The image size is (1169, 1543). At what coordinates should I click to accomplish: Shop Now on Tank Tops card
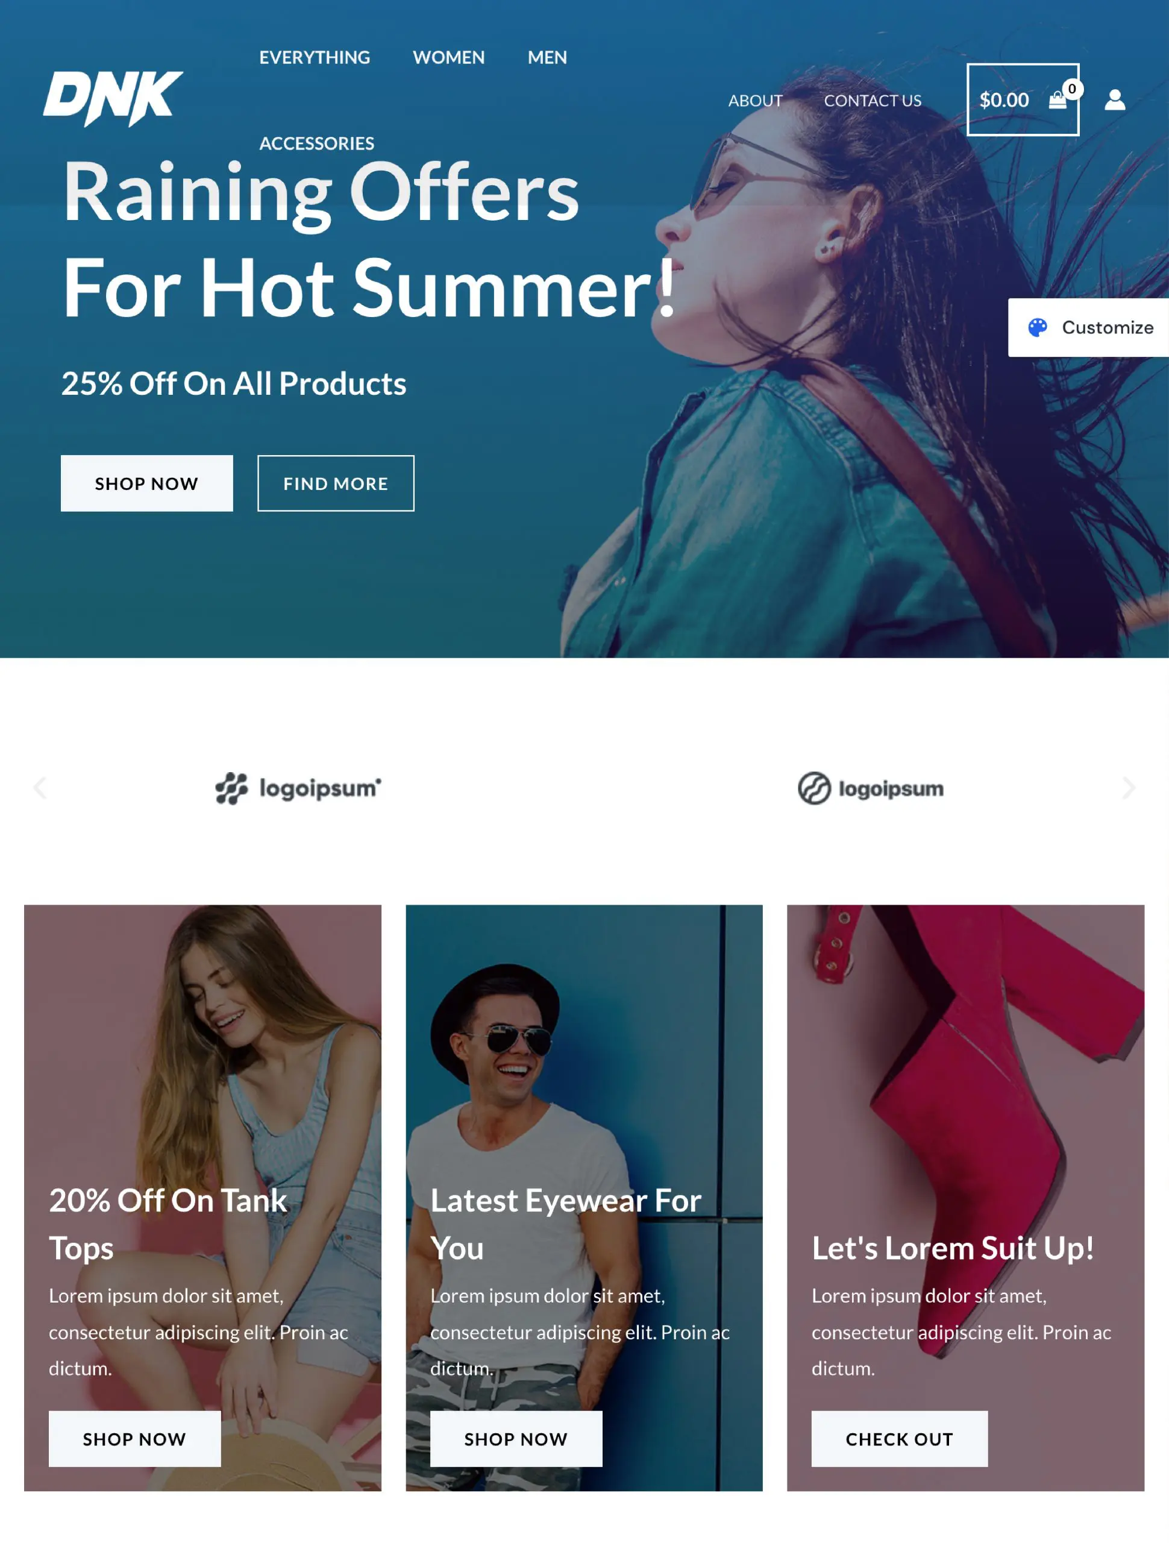134,1439
